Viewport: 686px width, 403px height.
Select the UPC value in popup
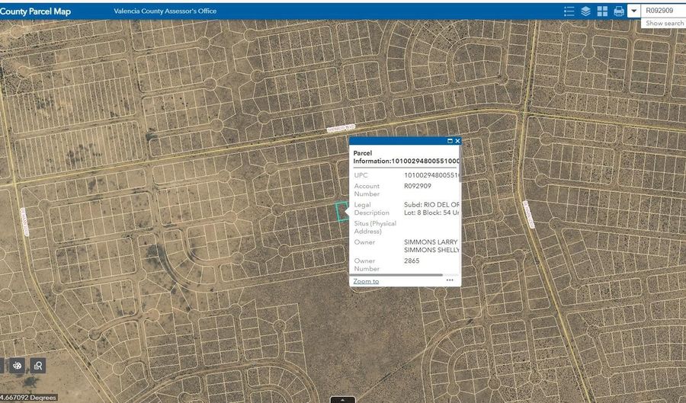pos(431,175)
